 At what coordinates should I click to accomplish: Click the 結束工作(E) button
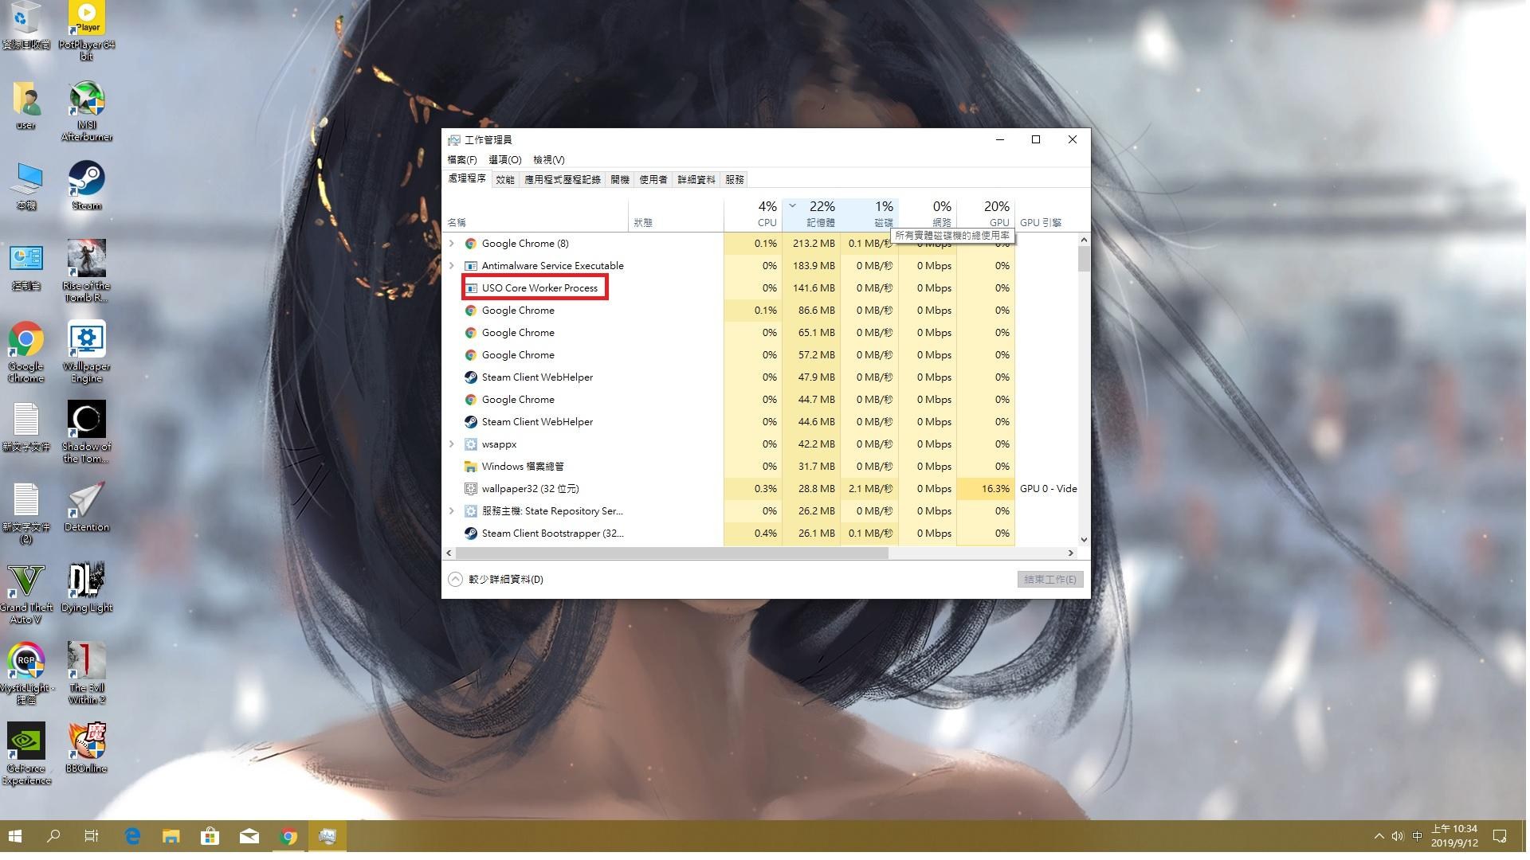1050,580
